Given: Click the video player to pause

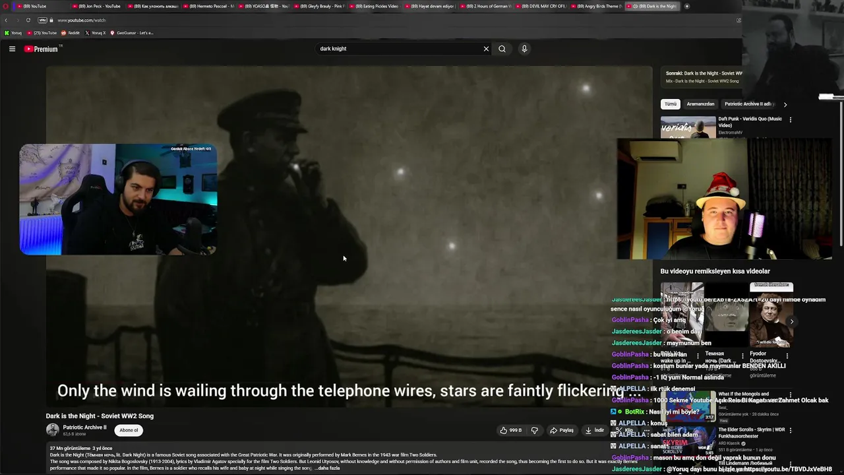Looking at the screenshot, I should tap(349, 236).
